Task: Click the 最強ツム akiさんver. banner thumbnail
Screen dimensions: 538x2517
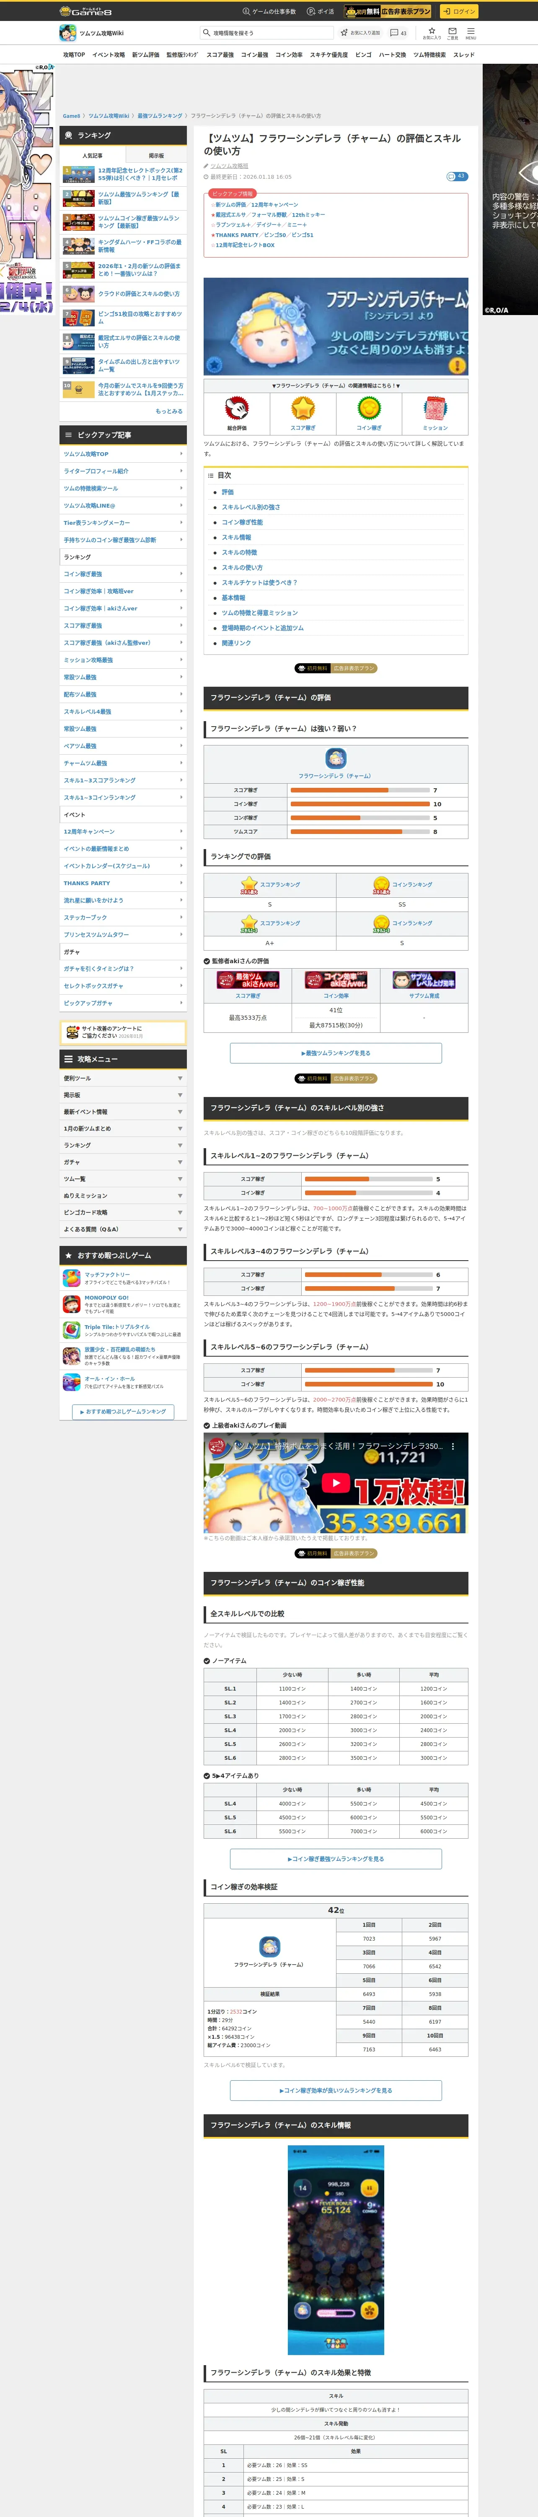Action: pos(248,980)
